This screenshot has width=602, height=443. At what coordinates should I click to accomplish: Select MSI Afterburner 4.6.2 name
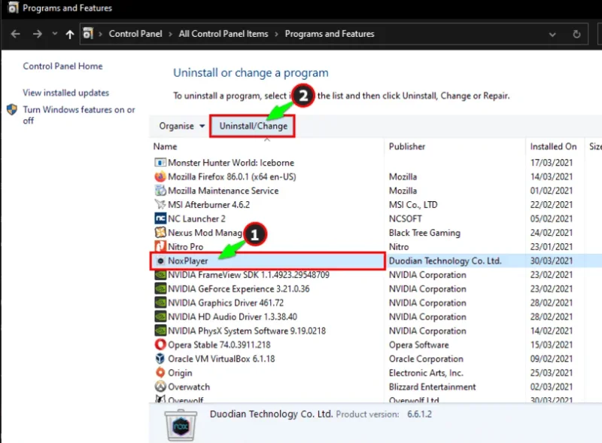pos(209,205)
